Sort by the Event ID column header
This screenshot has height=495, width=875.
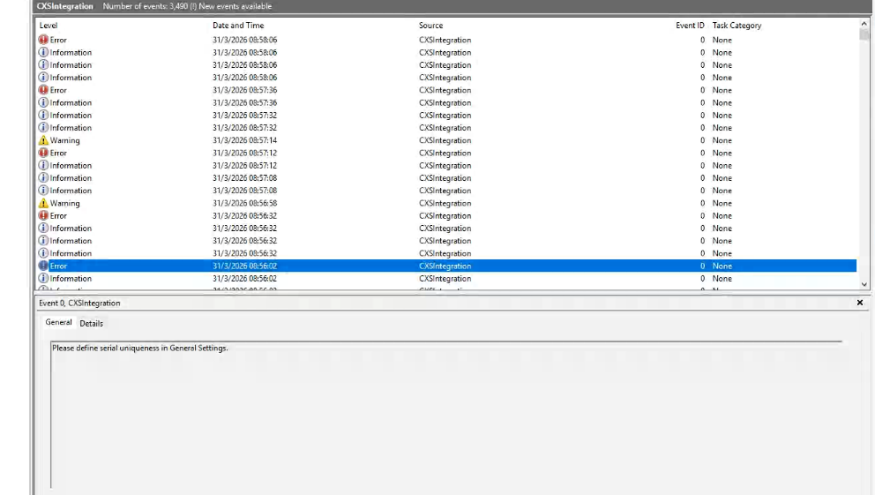coord(690,26)
